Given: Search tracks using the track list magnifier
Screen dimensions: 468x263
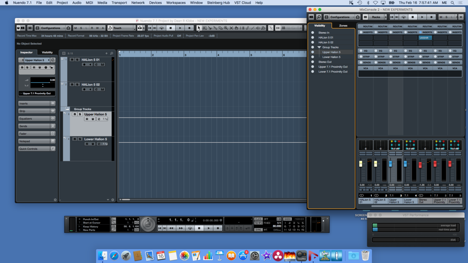Looking at the screenshot, I should coord(112,53).
